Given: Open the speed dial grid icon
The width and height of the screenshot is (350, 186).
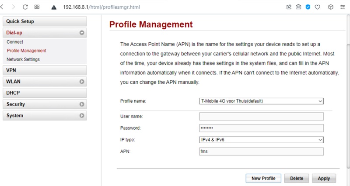Looking at the screenshot, I should [37, 7].
